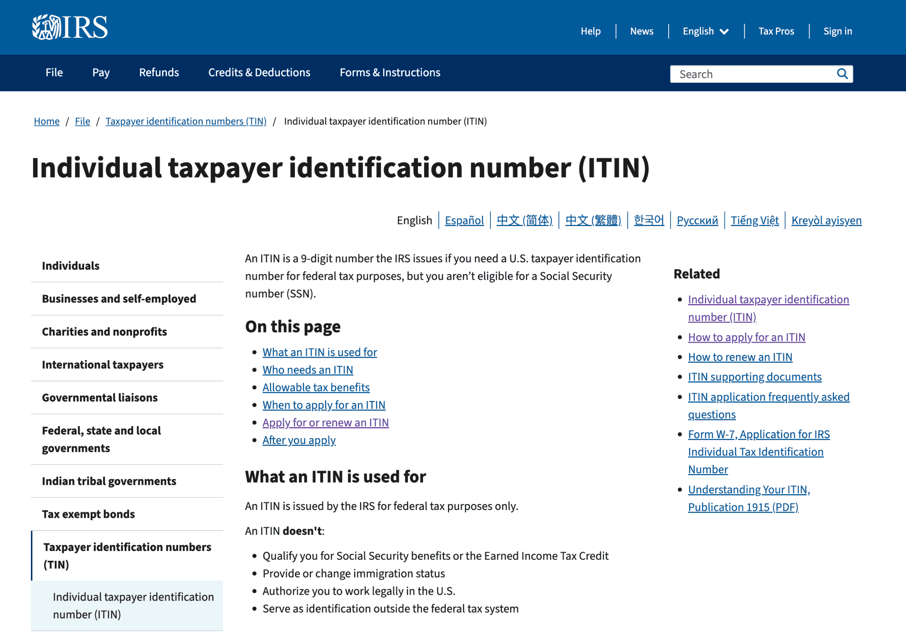Open How to renew an ITIN
The width and height of the screenshot is (906, 635).
coord(740,357)
